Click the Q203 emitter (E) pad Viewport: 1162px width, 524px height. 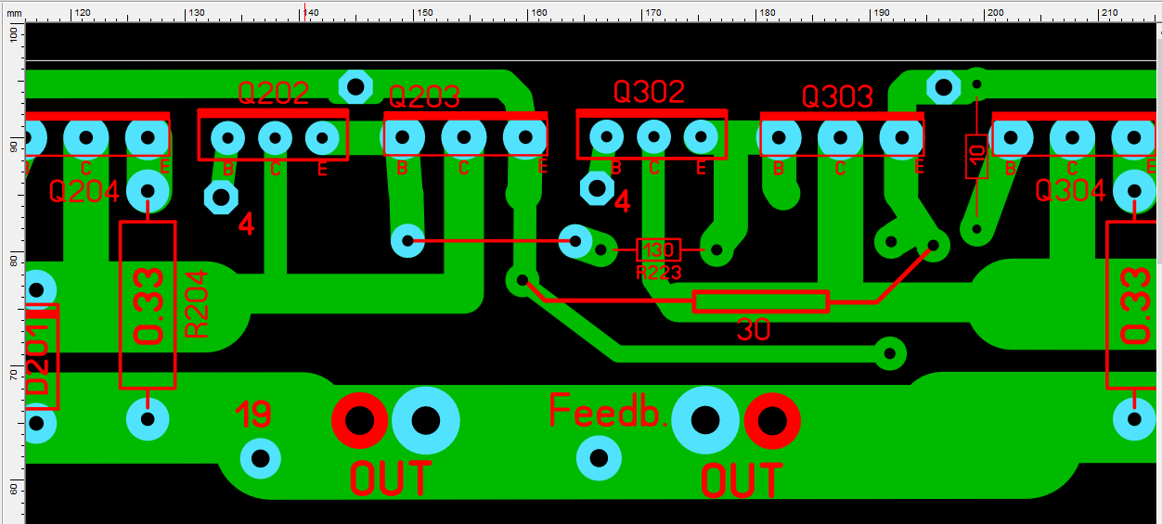[524, 137]
